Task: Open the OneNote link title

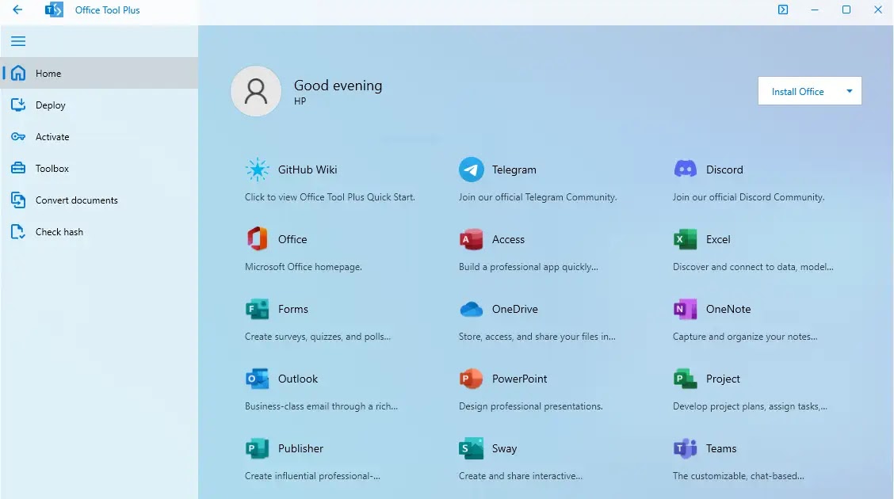Action: point(728,309)
